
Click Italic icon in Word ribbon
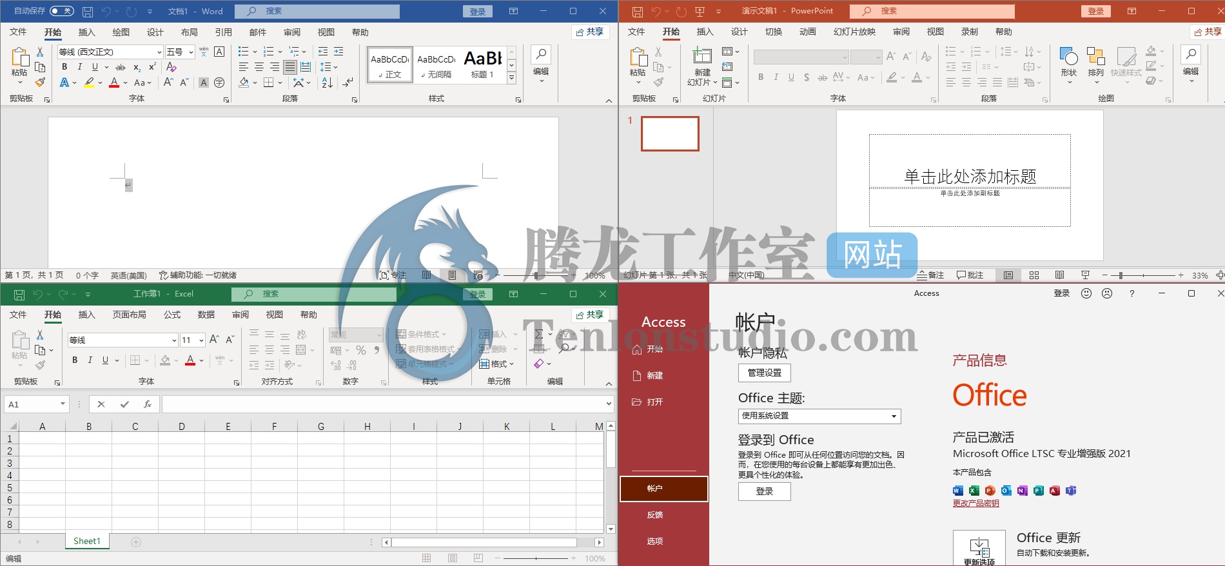point(80,67)
